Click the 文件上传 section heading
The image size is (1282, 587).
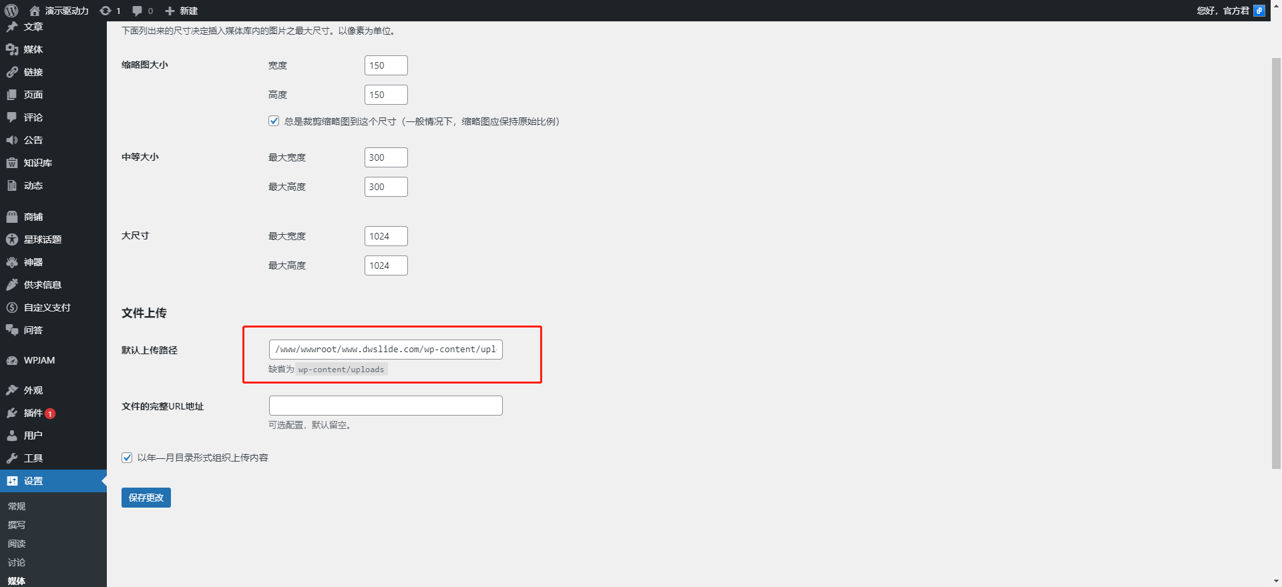pos(144,313)
